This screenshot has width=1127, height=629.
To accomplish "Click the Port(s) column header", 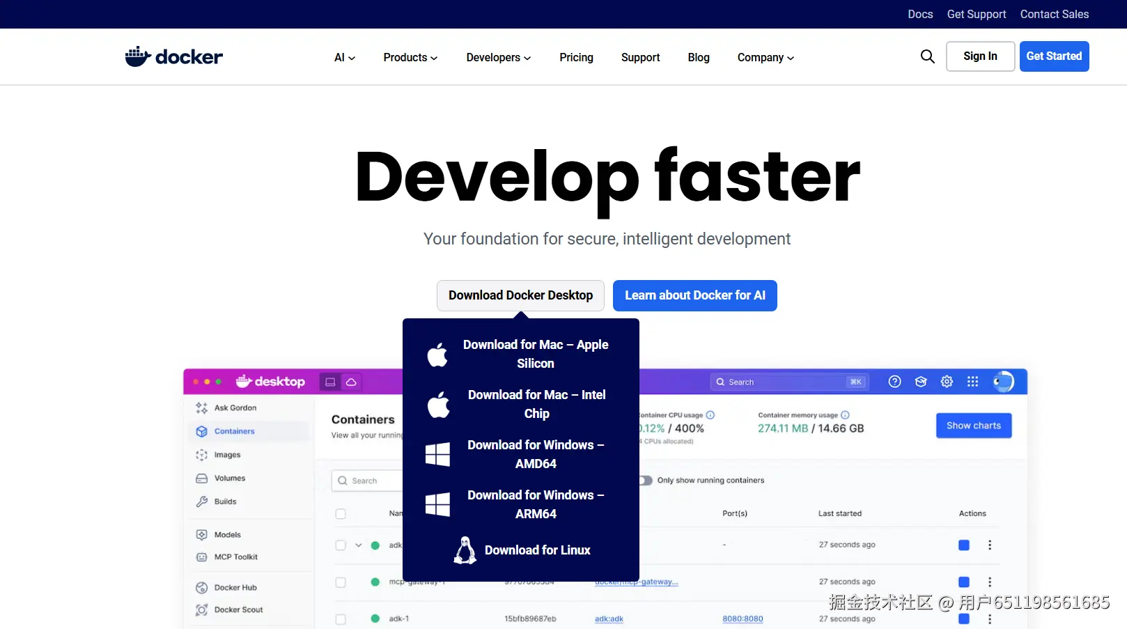I will (735, 514).
